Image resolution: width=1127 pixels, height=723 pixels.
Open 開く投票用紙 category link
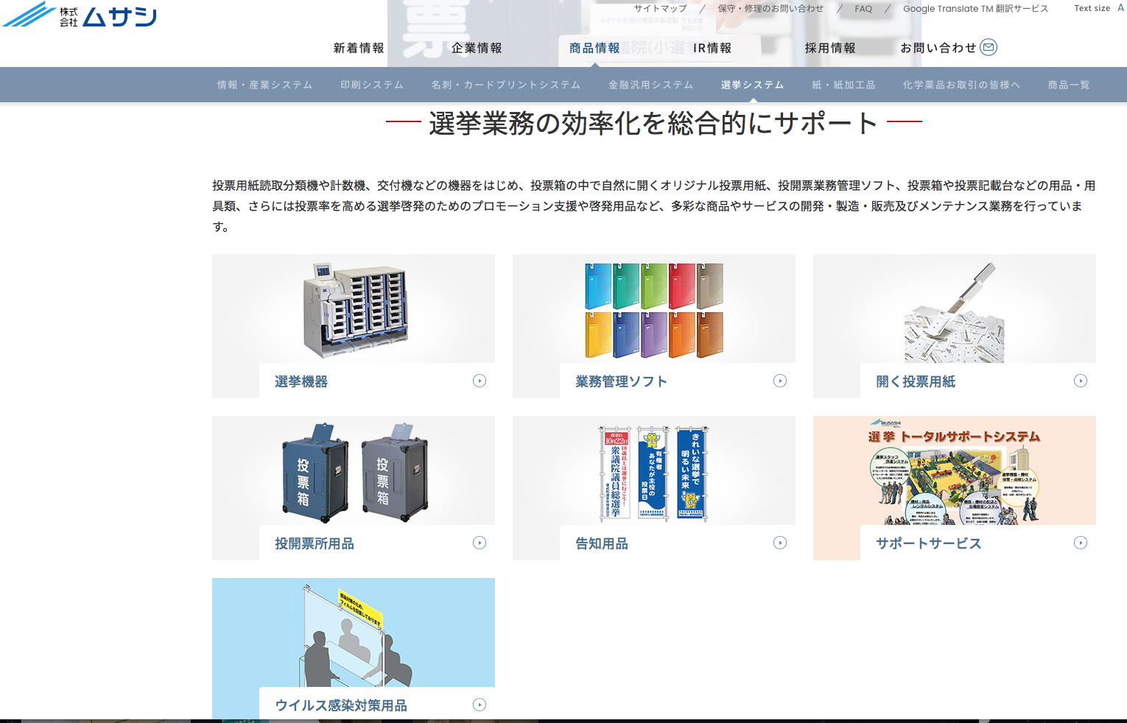(x=916, y=381)
